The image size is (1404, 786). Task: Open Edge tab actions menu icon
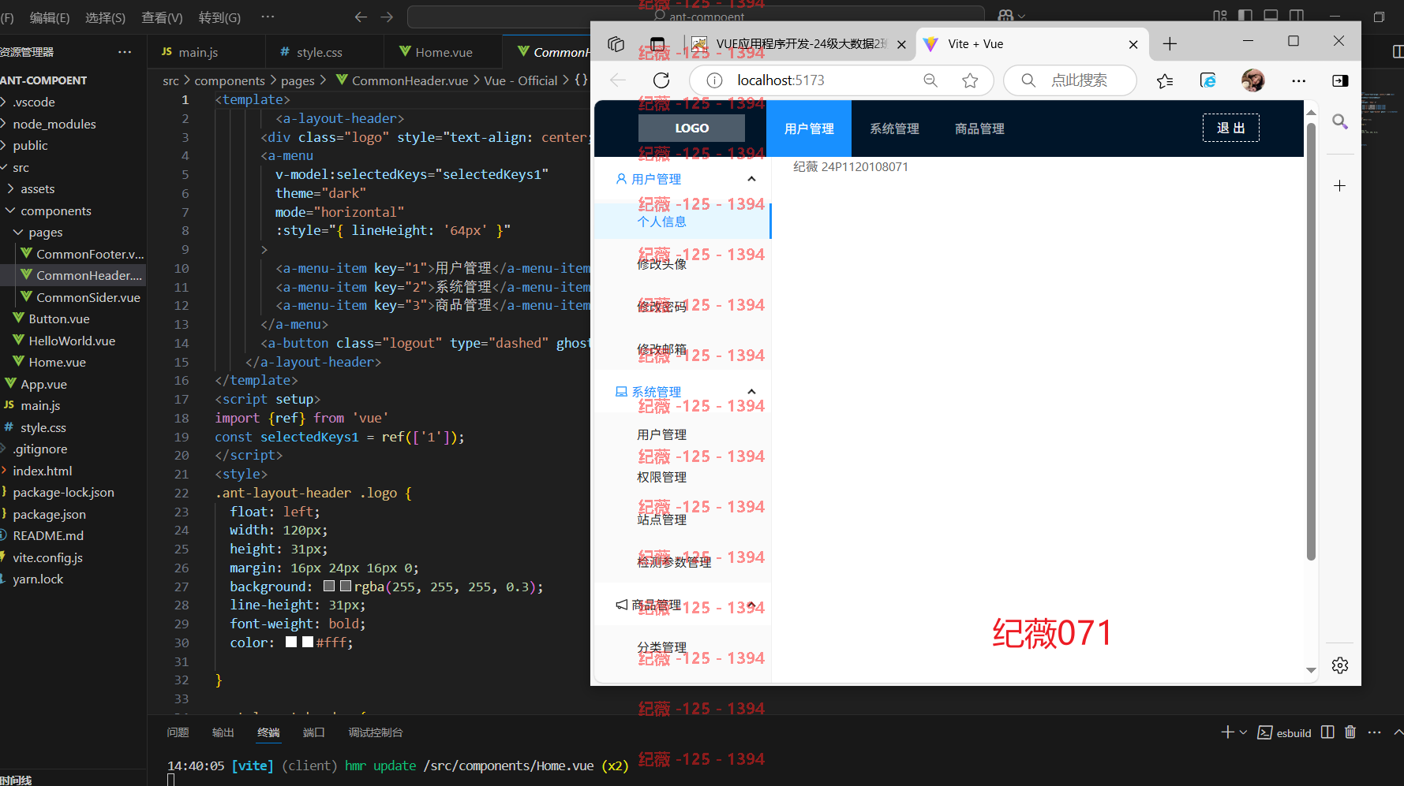pos(657,44)
